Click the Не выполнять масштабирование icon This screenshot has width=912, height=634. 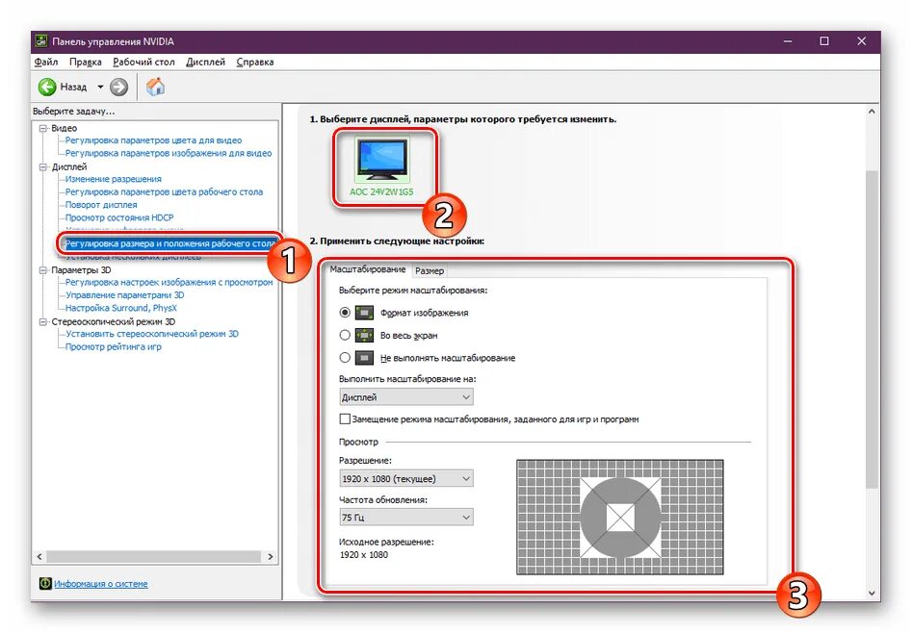[x=364, y=358]
